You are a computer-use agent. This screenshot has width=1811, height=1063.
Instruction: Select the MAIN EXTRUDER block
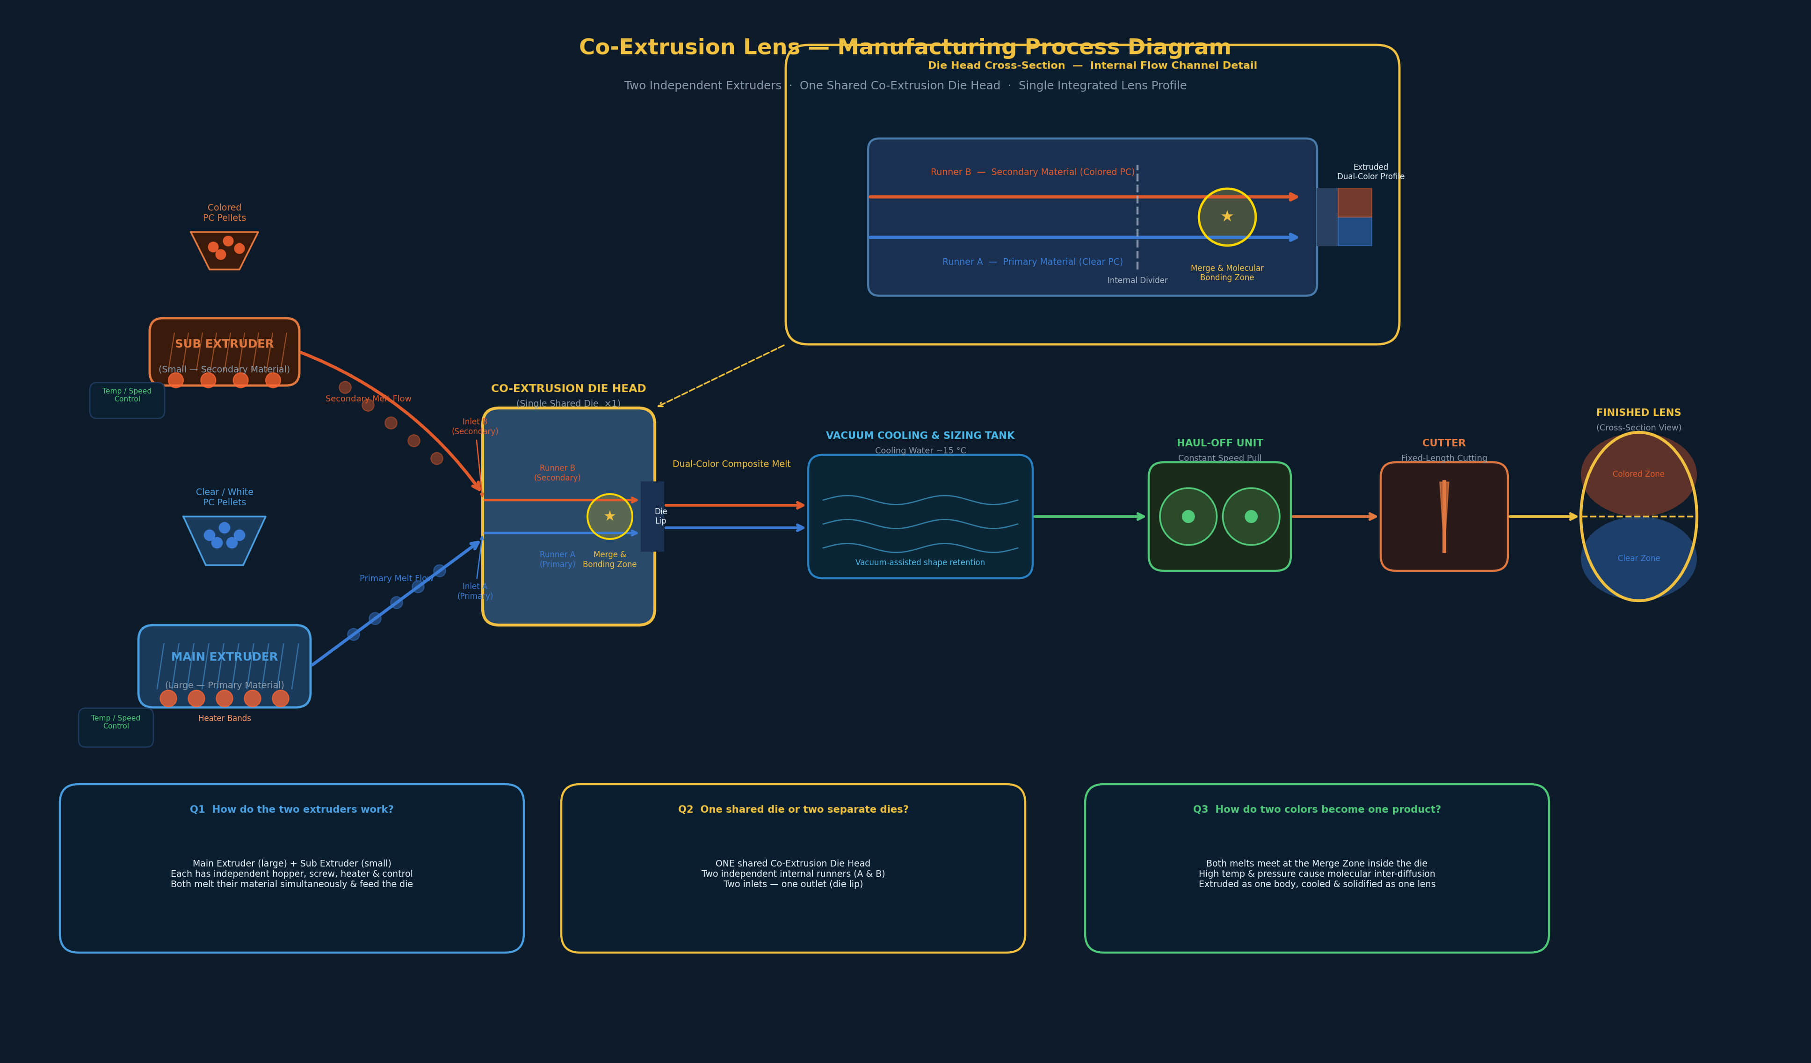(224, 666)
